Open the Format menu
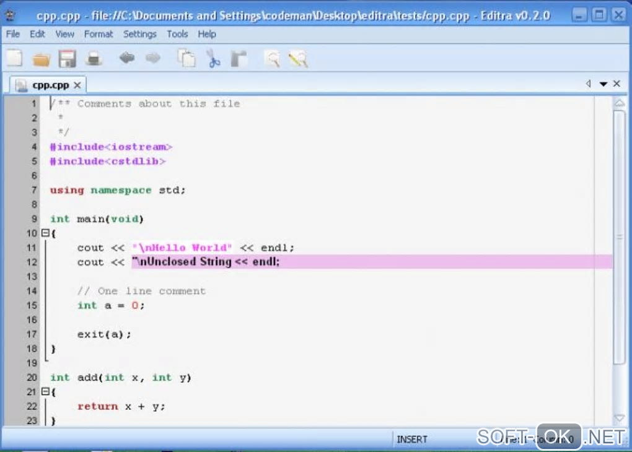632x452 pixels. 99,34
